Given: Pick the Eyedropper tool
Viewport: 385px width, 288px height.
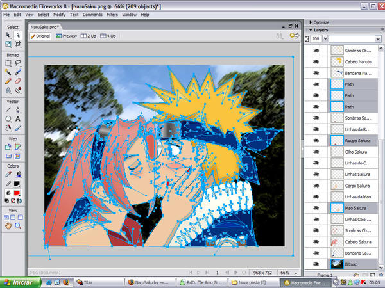Looking at the screenshot, I should (x=8, y=174).
